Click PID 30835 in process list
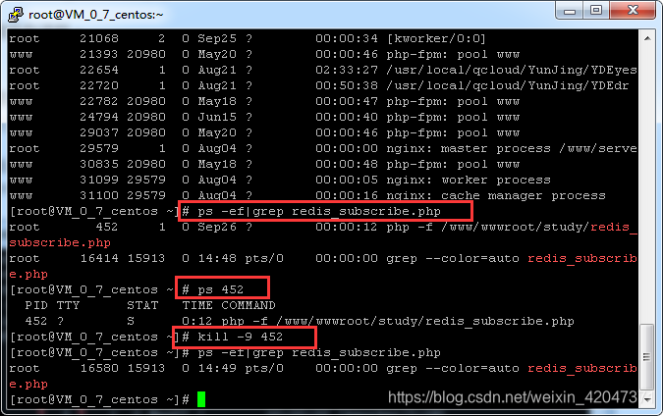Screen dimensions: 663x416 point(99,164)
